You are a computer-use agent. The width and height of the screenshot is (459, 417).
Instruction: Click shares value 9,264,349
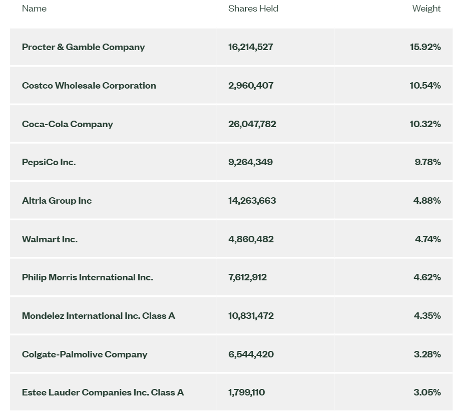tap(251, 162)
